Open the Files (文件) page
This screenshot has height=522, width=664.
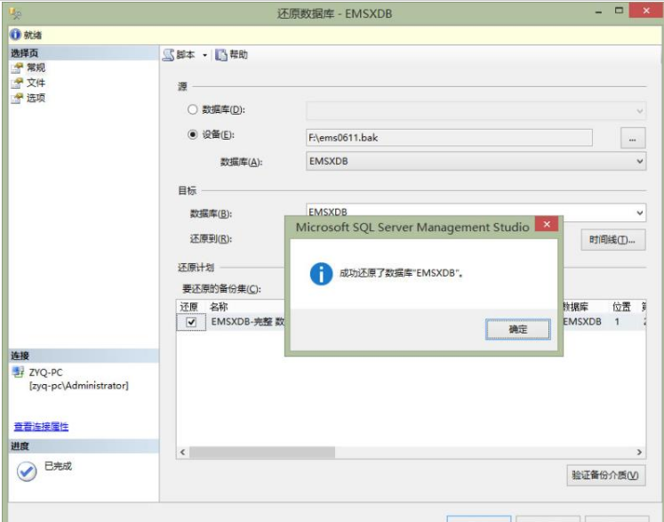[36, 83]
